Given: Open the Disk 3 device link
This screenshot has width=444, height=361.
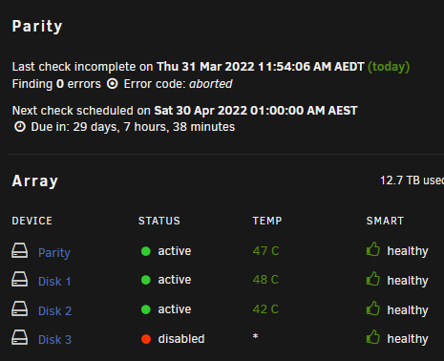Looking at the screenshot, I should click(x=54, y=340).
